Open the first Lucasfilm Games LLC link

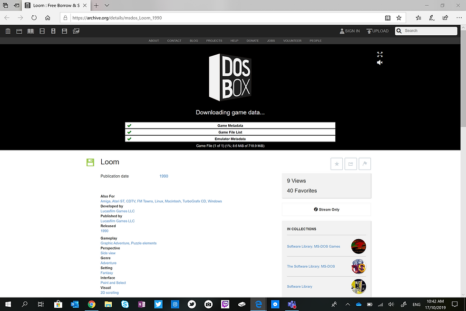(x=118, y=211)
